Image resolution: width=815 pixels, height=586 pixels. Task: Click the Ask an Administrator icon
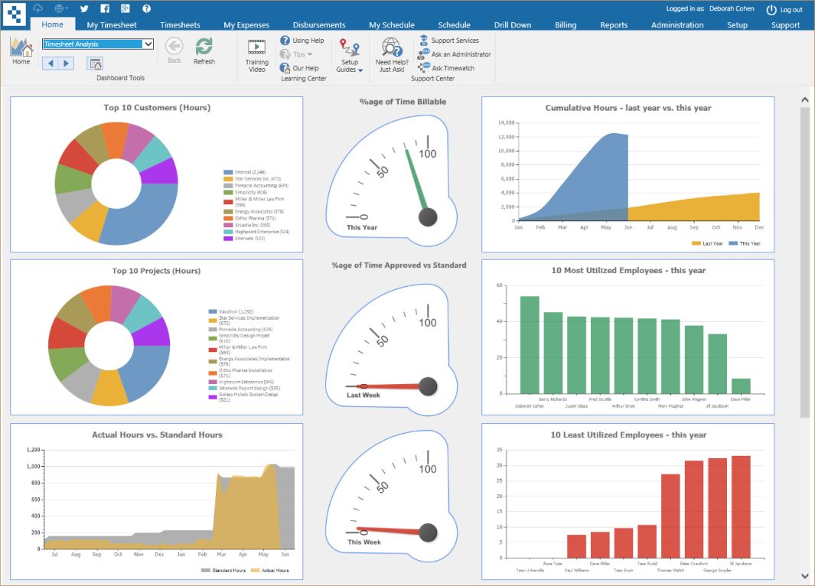(x=423, y=54)
